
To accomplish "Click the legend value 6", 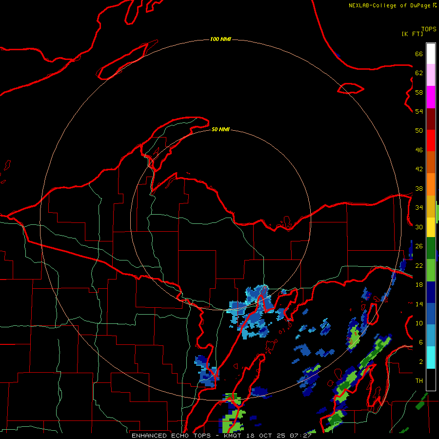I will tap(421, 342).
